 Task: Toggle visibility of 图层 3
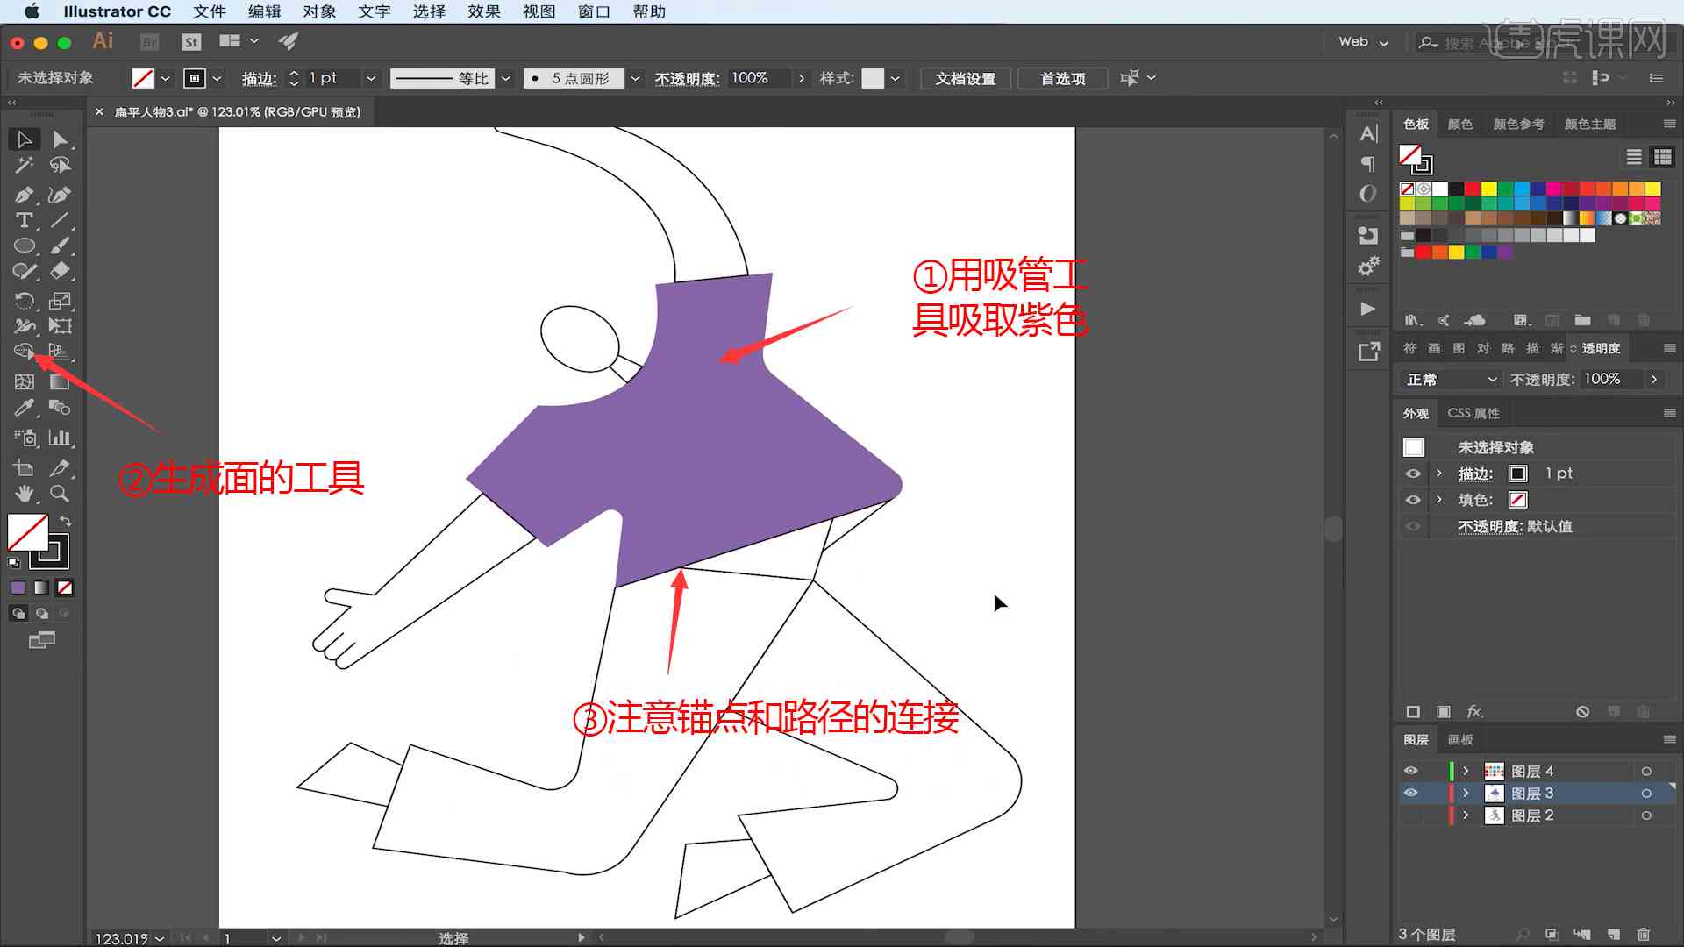tap(1412, 794)
